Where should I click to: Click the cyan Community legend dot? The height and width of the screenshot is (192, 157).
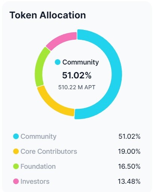point(16,136)
